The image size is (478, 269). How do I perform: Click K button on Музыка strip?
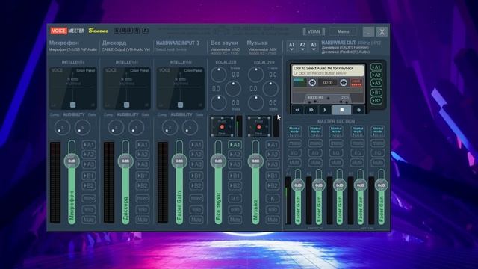272,199
